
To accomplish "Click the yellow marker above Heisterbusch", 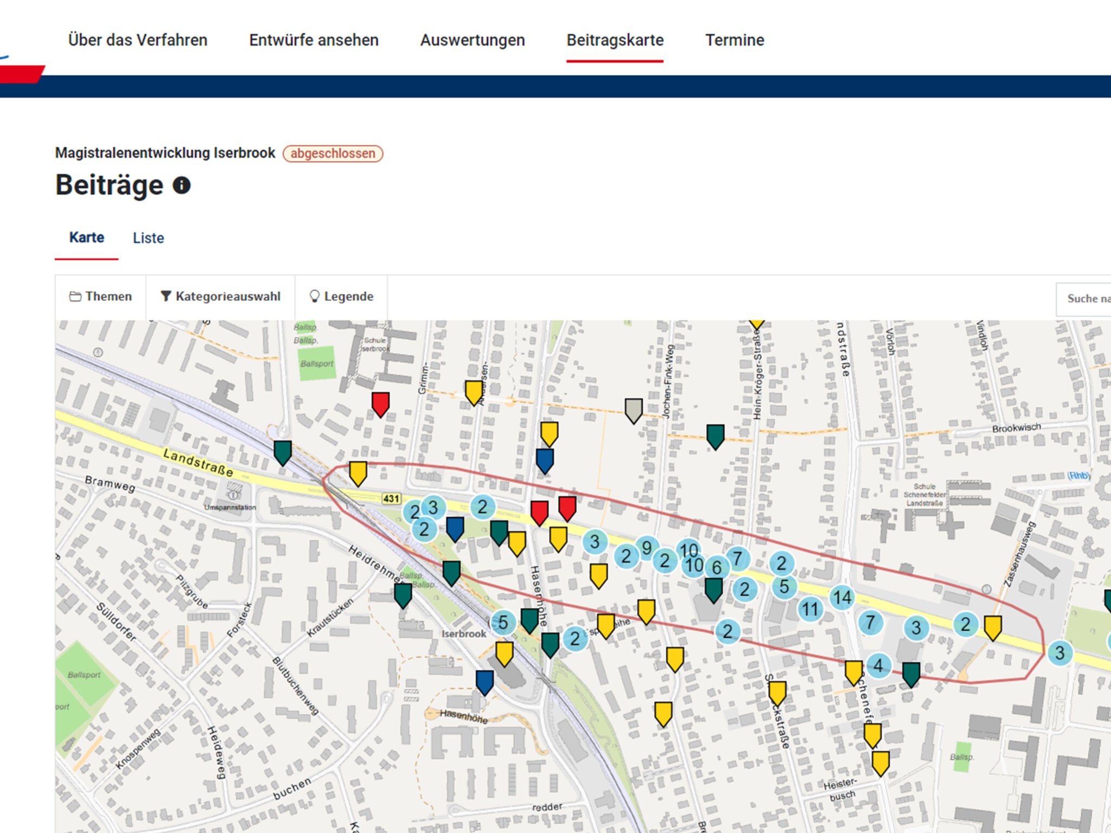I will [880, 764].
